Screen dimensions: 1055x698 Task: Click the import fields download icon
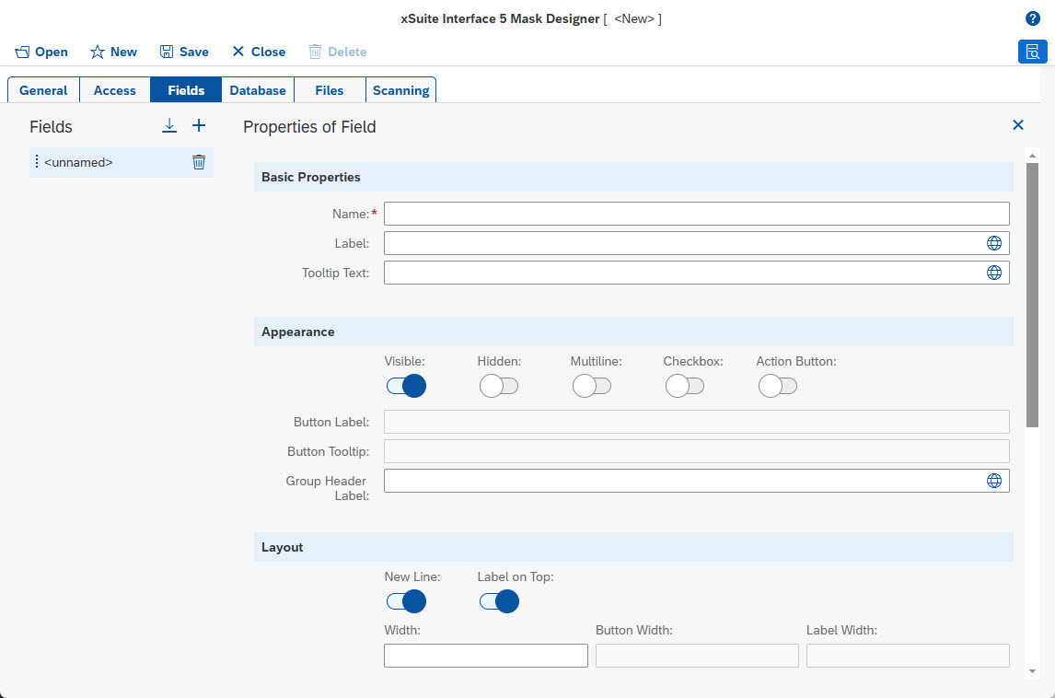169,126
